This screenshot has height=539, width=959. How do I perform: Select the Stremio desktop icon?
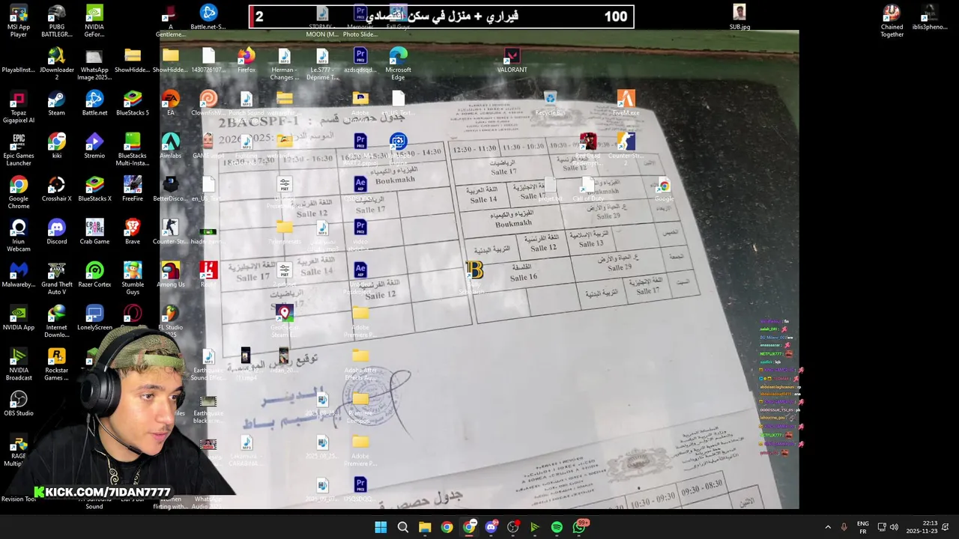click(x=94, y=147)
